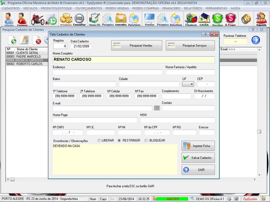
Task: Select the BLOQUEAR radio option
Action: pyautogui.click(x=146, y=140)
